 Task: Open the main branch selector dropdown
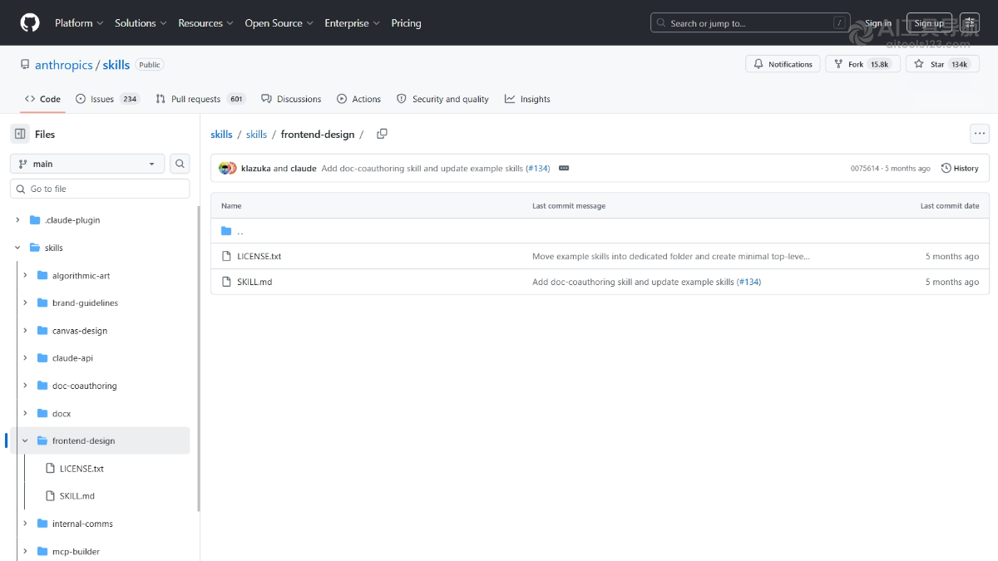[87, 164]
